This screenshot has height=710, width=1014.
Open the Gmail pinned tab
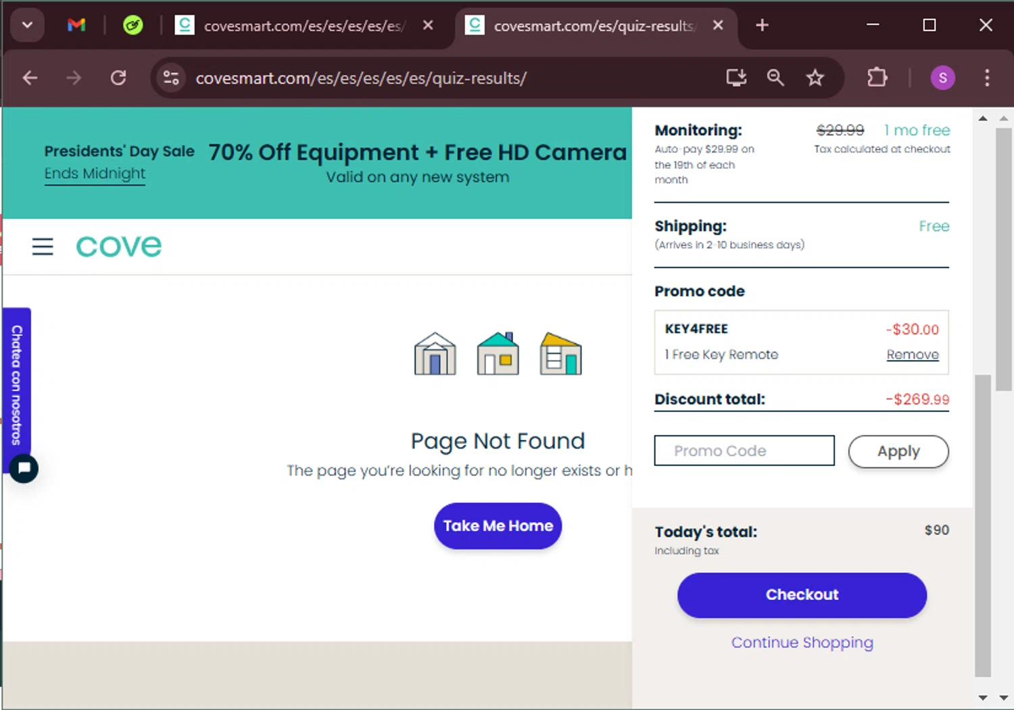pos(76,26)
